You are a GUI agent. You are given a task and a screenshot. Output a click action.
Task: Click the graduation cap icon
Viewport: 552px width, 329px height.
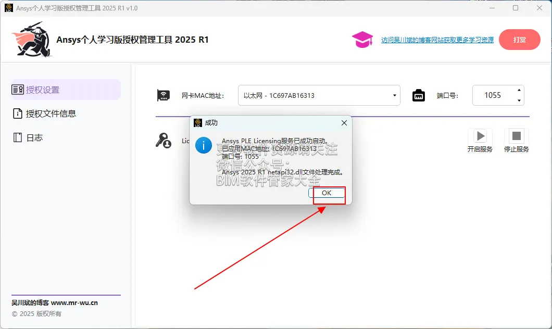coord(362,40)
